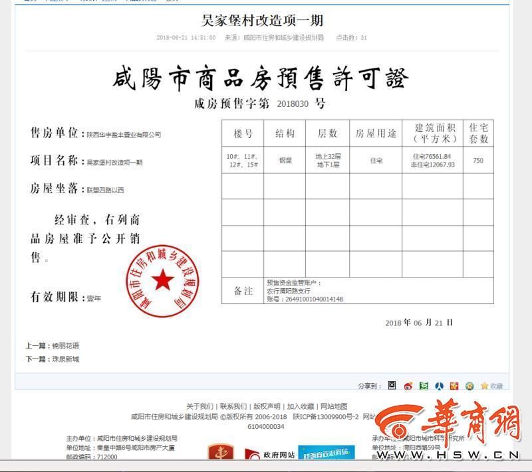Open the 关于我们 footer link

[199, 406]
